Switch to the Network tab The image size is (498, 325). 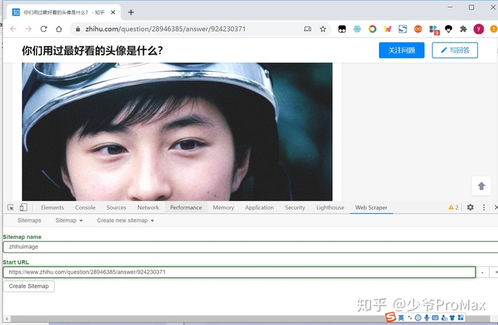click(x=148, y=208)
